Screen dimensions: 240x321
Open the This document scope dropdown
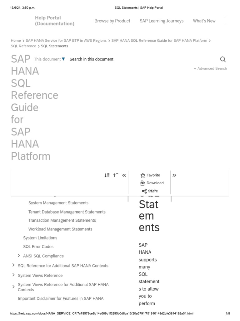pyautogui.click(x=50, y=59)
